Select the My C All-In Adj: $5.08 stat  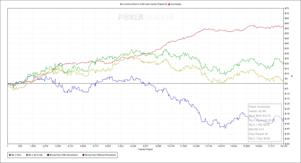262,120
